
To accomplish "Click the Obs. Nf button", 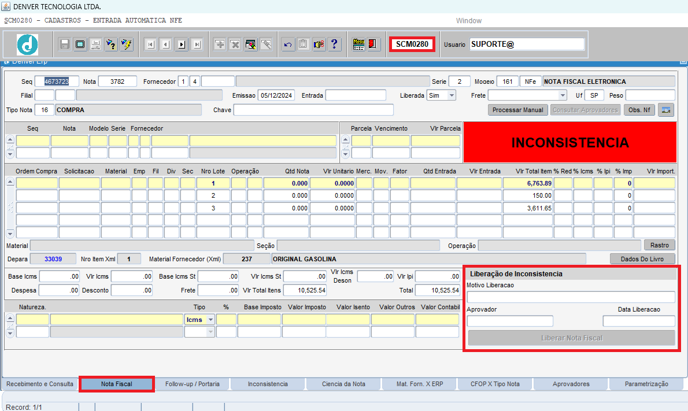I will tap(639, 110).
